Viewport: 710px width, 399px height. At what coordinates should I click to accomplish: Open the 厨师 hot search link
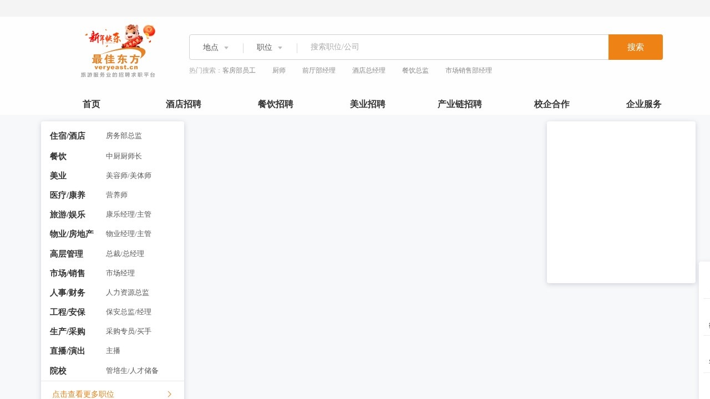pos(279,70)
